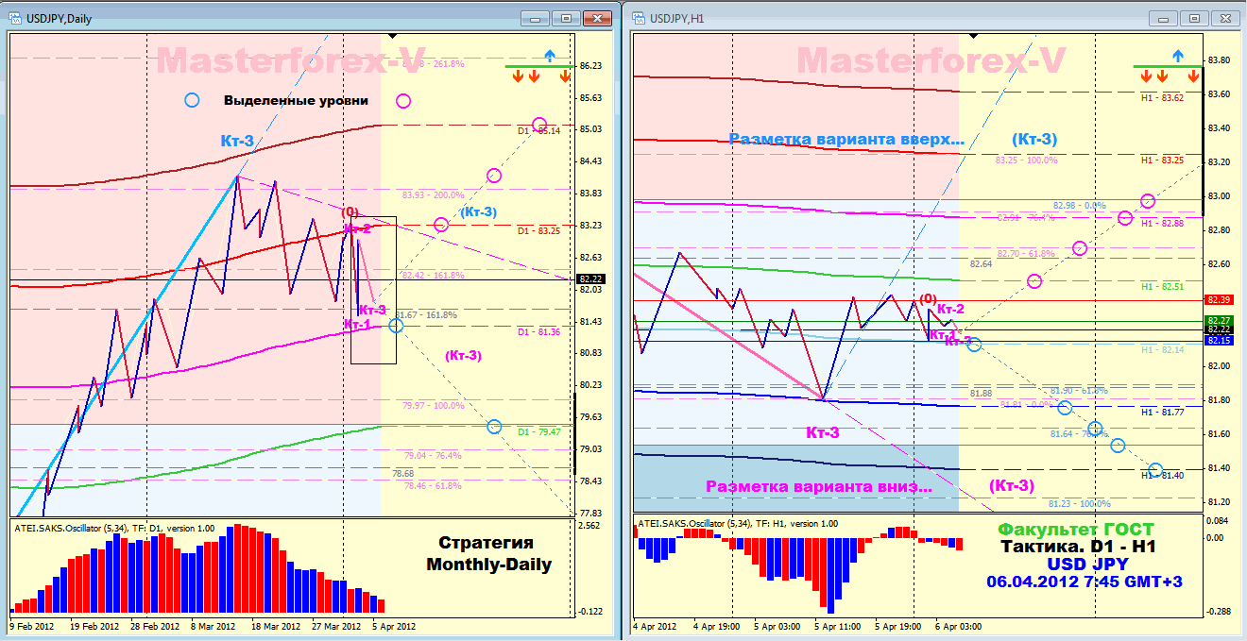This screenshot has height=641, width=1247.
Task: Select the blue up arrow in Daily chart
Action: click(x=551, y=56)
